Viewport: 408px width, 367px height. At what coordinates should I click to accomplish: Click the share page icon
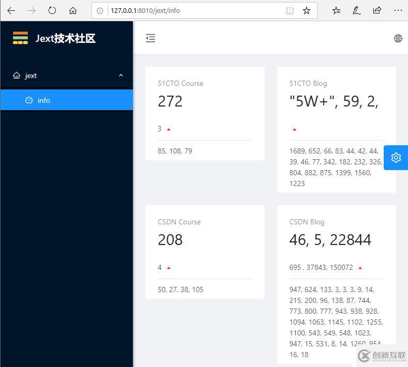click(x=377, y=10)
